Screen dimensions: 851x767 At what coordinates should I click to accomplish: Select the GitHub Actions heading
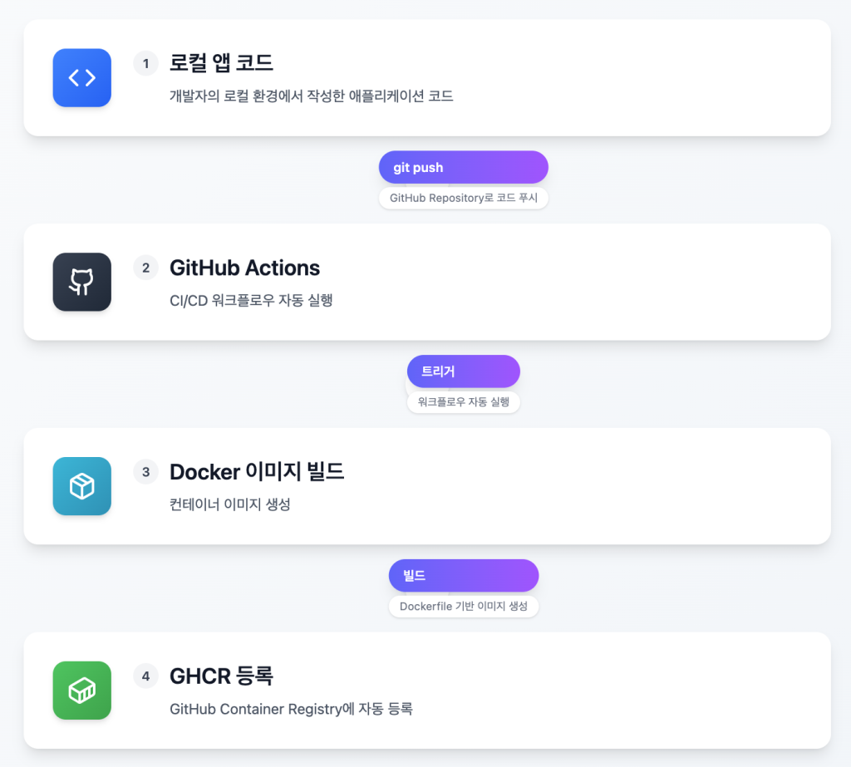pyautogui.click(x=244, y=268)
